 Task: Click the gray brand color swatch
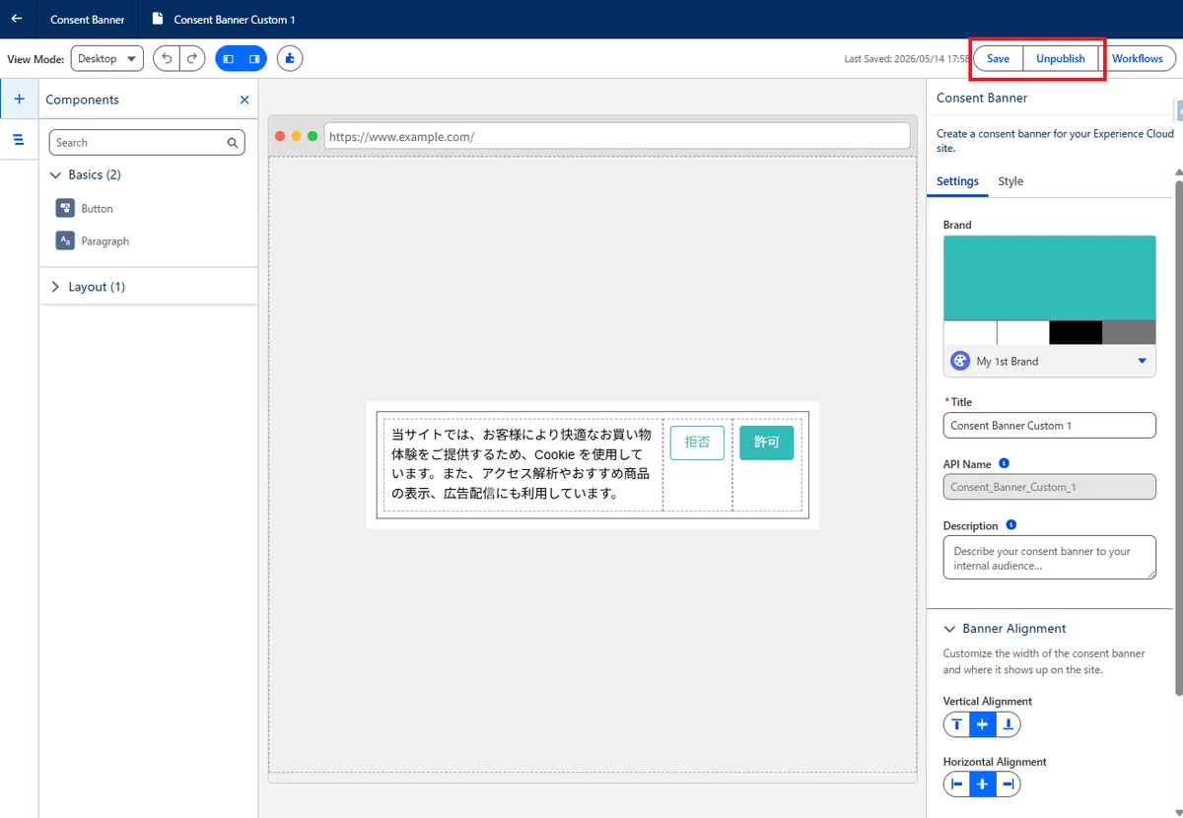[x=1129, y=332]
